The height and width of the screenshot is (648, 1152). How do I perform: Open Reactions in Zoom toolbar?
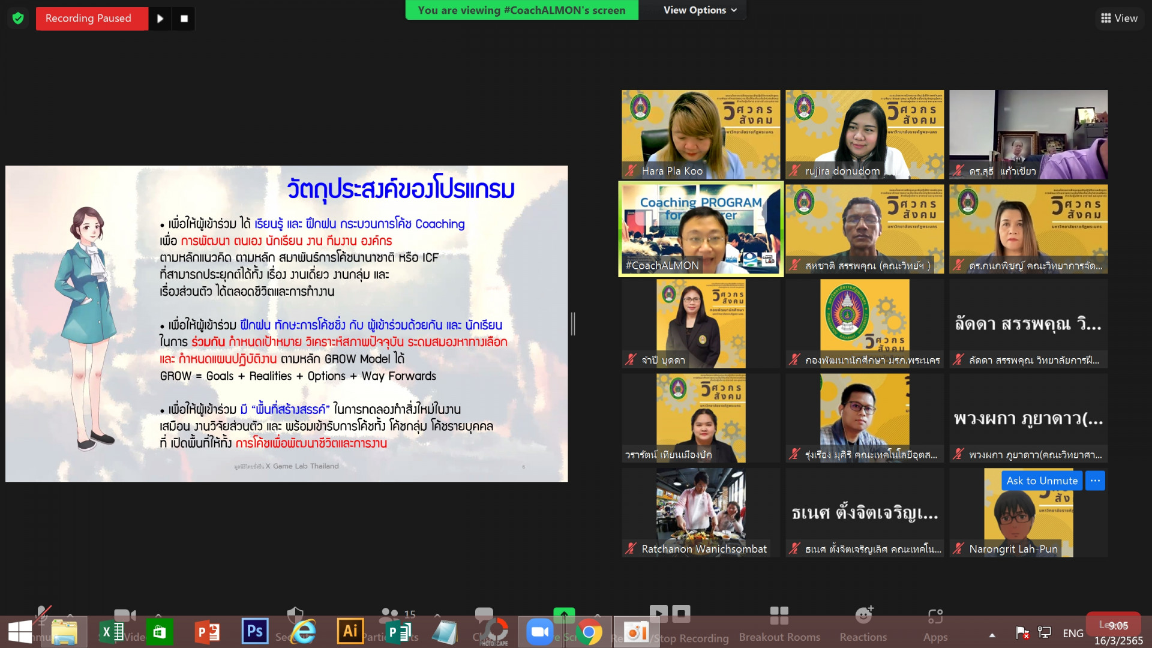coord(863,624)
